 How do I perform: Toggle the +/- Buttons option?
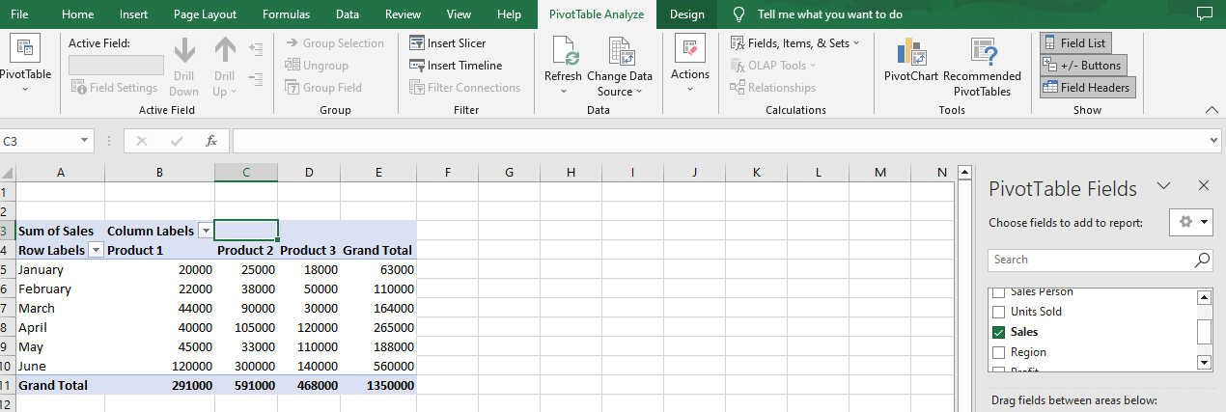coord(1084,66)
